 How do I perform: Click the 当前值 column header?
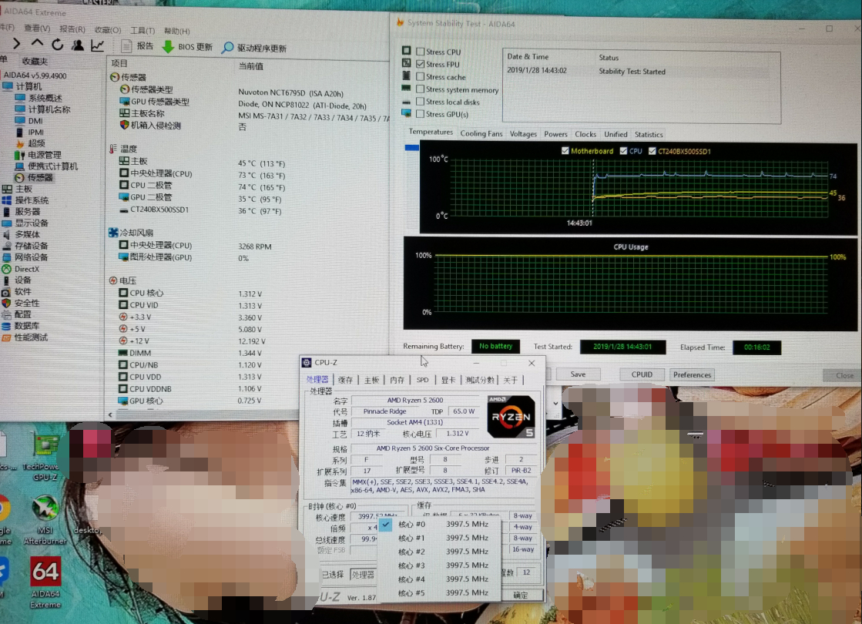pos(250,66)
